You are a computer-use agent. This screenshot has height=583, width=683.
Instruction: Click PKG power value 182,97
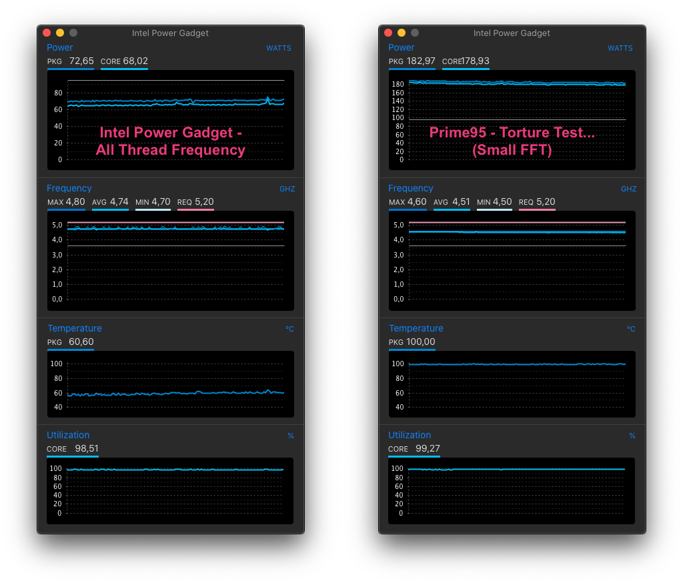pos(422,61)
